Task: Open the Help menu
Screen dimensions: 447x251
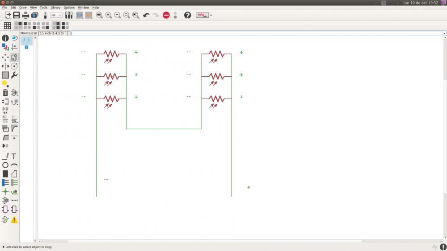Action: (96, 8)
